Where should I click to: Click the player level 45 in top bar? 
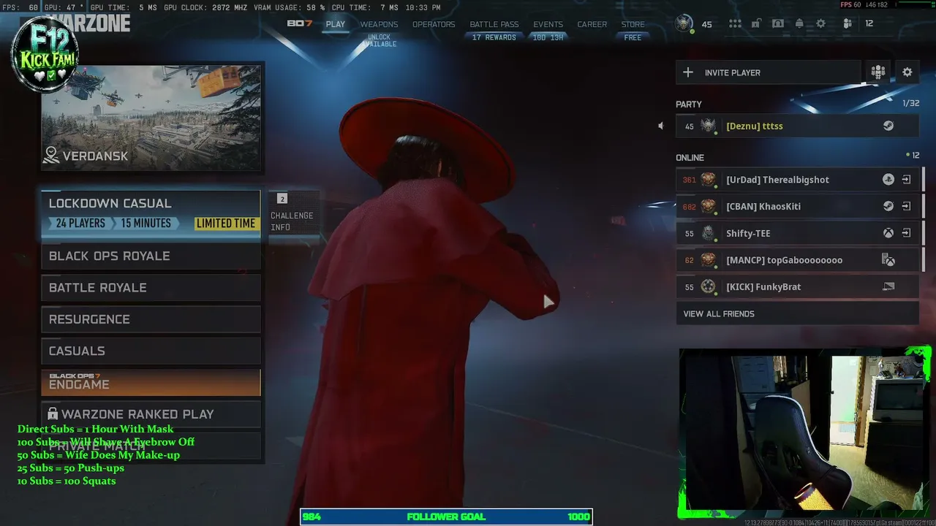(706, 24)
